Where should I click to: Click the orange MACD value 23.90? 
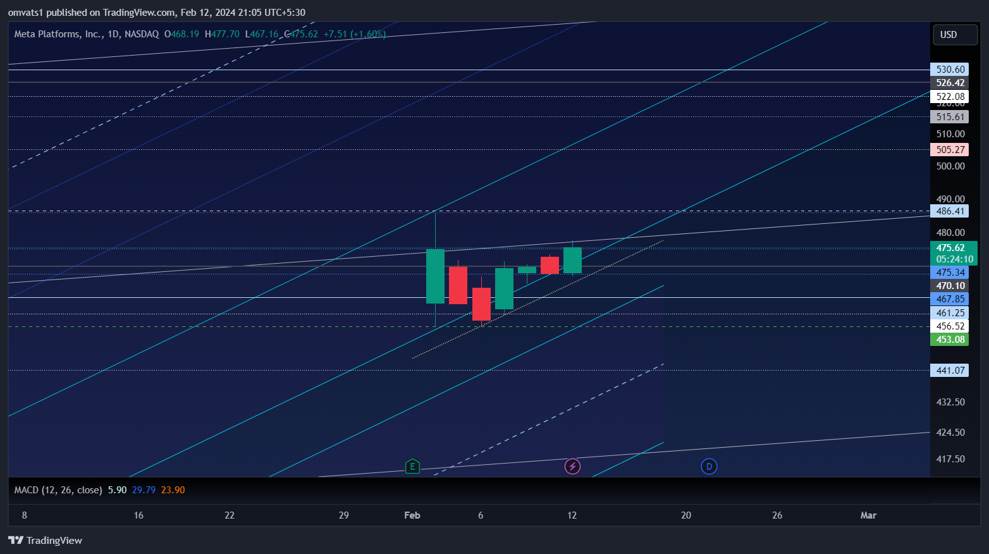point(173,490)
